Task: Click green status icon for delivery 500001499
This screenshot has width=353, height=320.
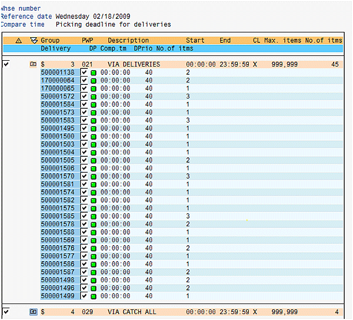Action: point(93,296)
